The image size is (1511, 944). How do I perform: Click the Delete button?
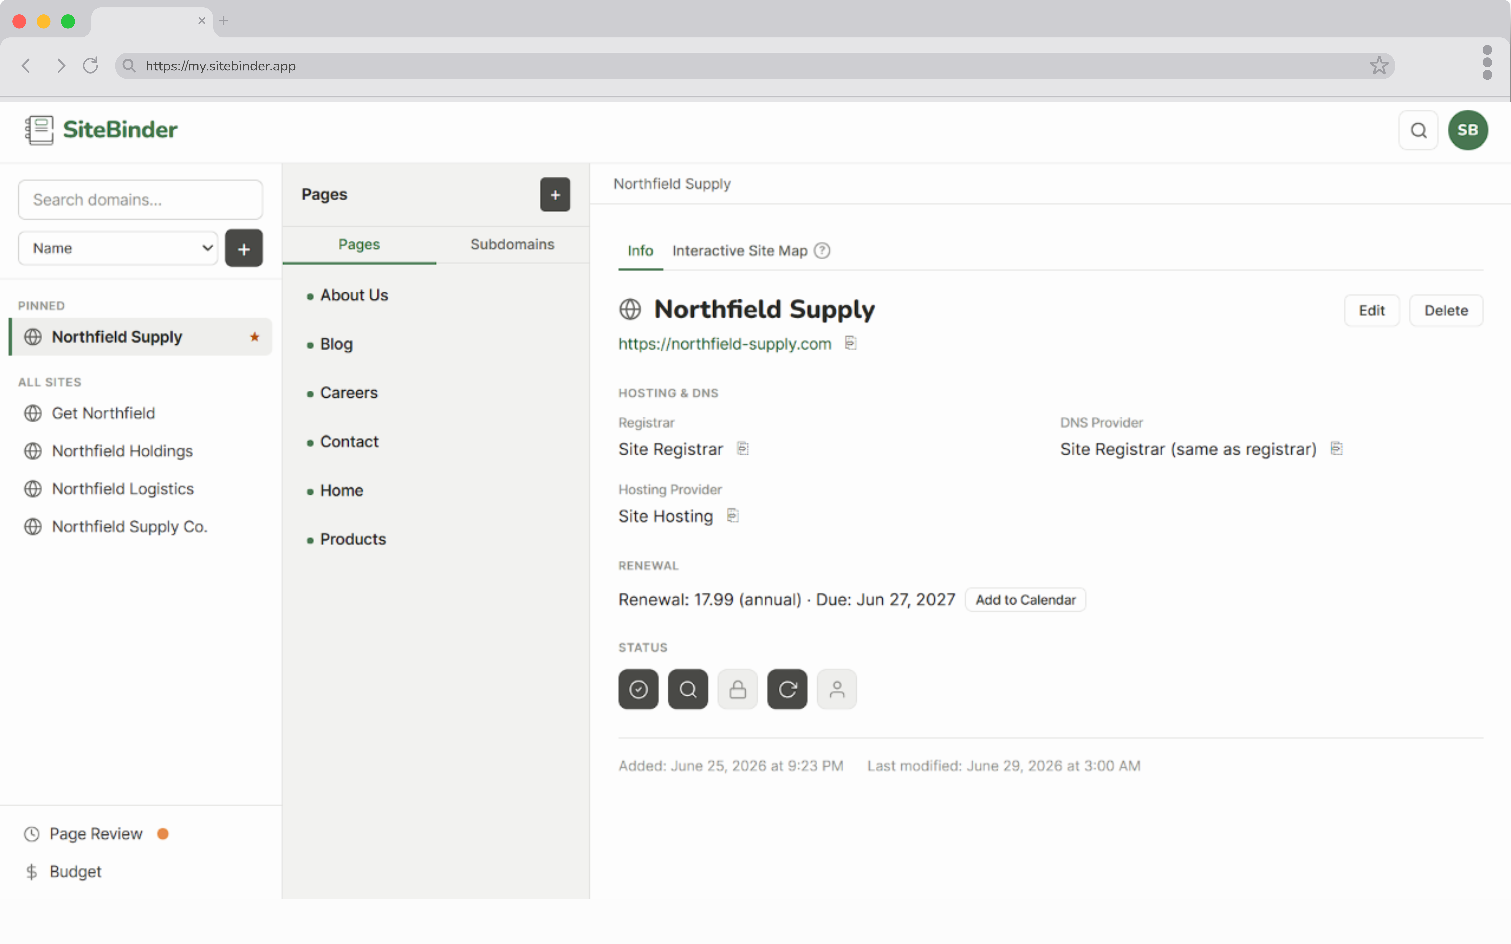point(1446,310)
